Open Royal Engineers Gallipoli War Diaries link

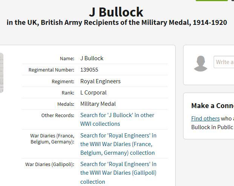pyautogui.click(x=118, y=173)
